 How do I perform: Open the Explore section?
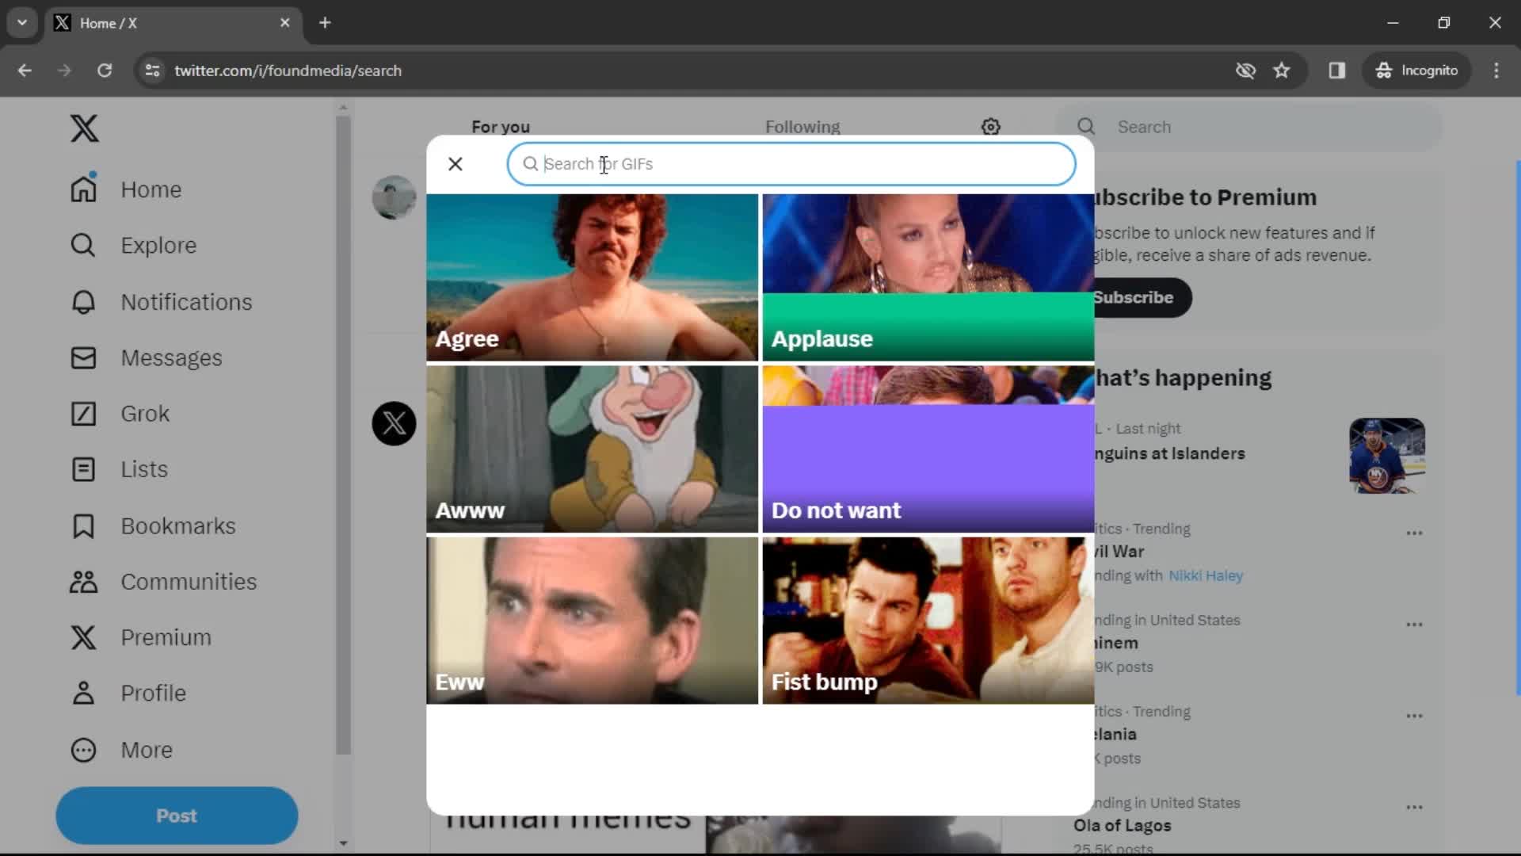(x=157, y=245)
